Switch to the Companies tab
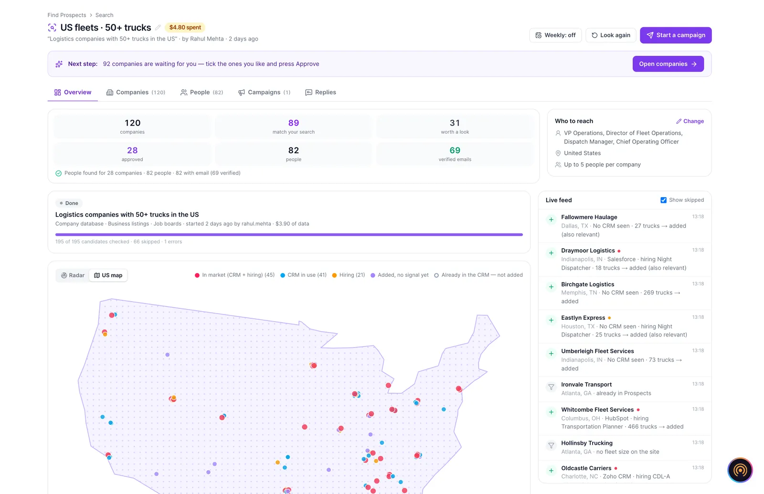 click(136, 93)
